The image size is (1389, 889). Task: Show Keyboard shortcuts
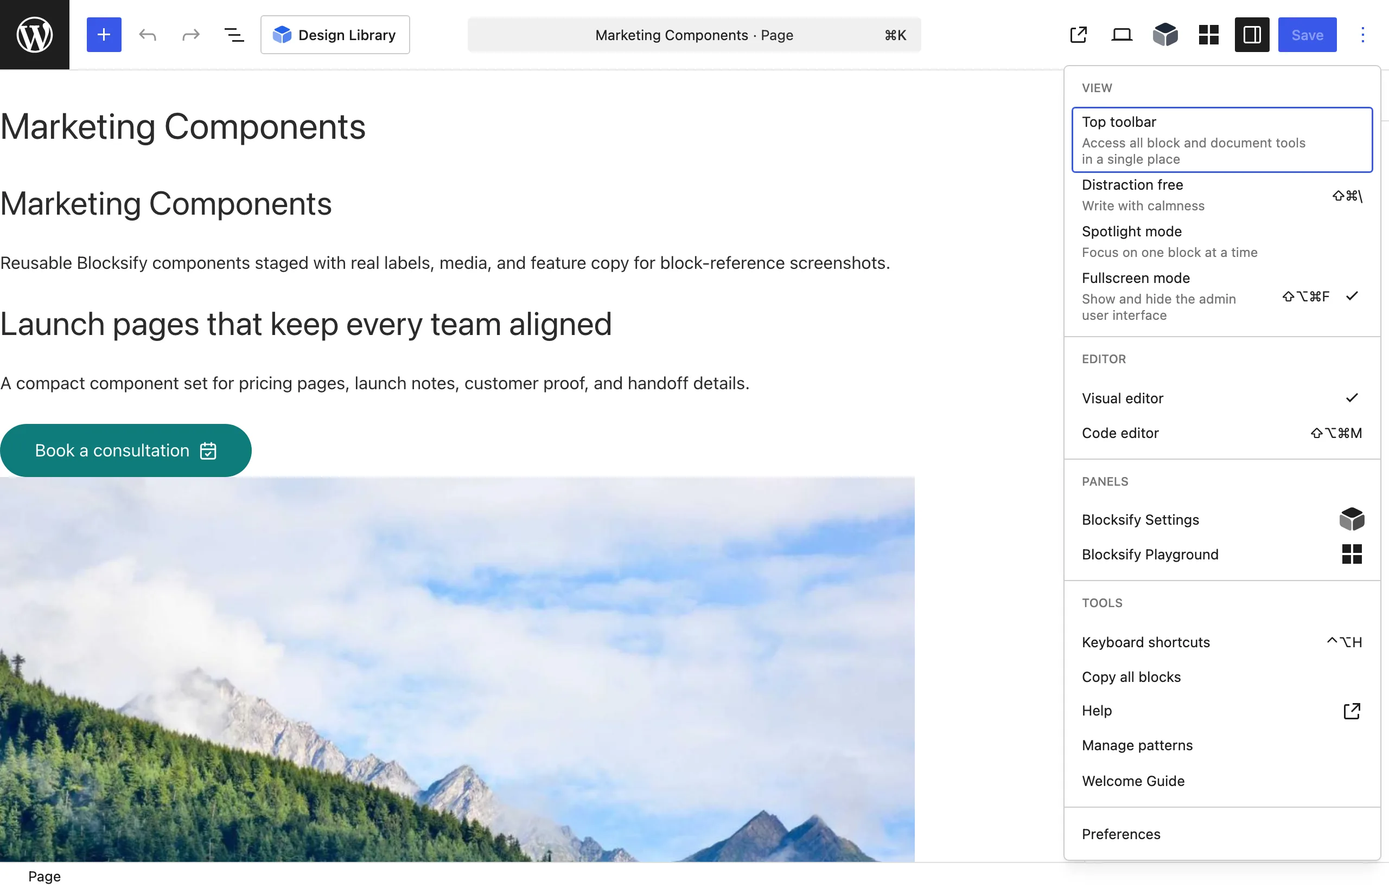tap(1222, 642)
